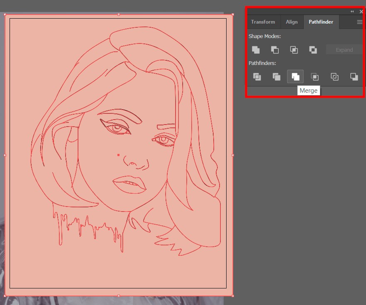Screen dimensions: 366x305
Task: Apply the Trim pathfinder
Action: click(x=276, y=77)
